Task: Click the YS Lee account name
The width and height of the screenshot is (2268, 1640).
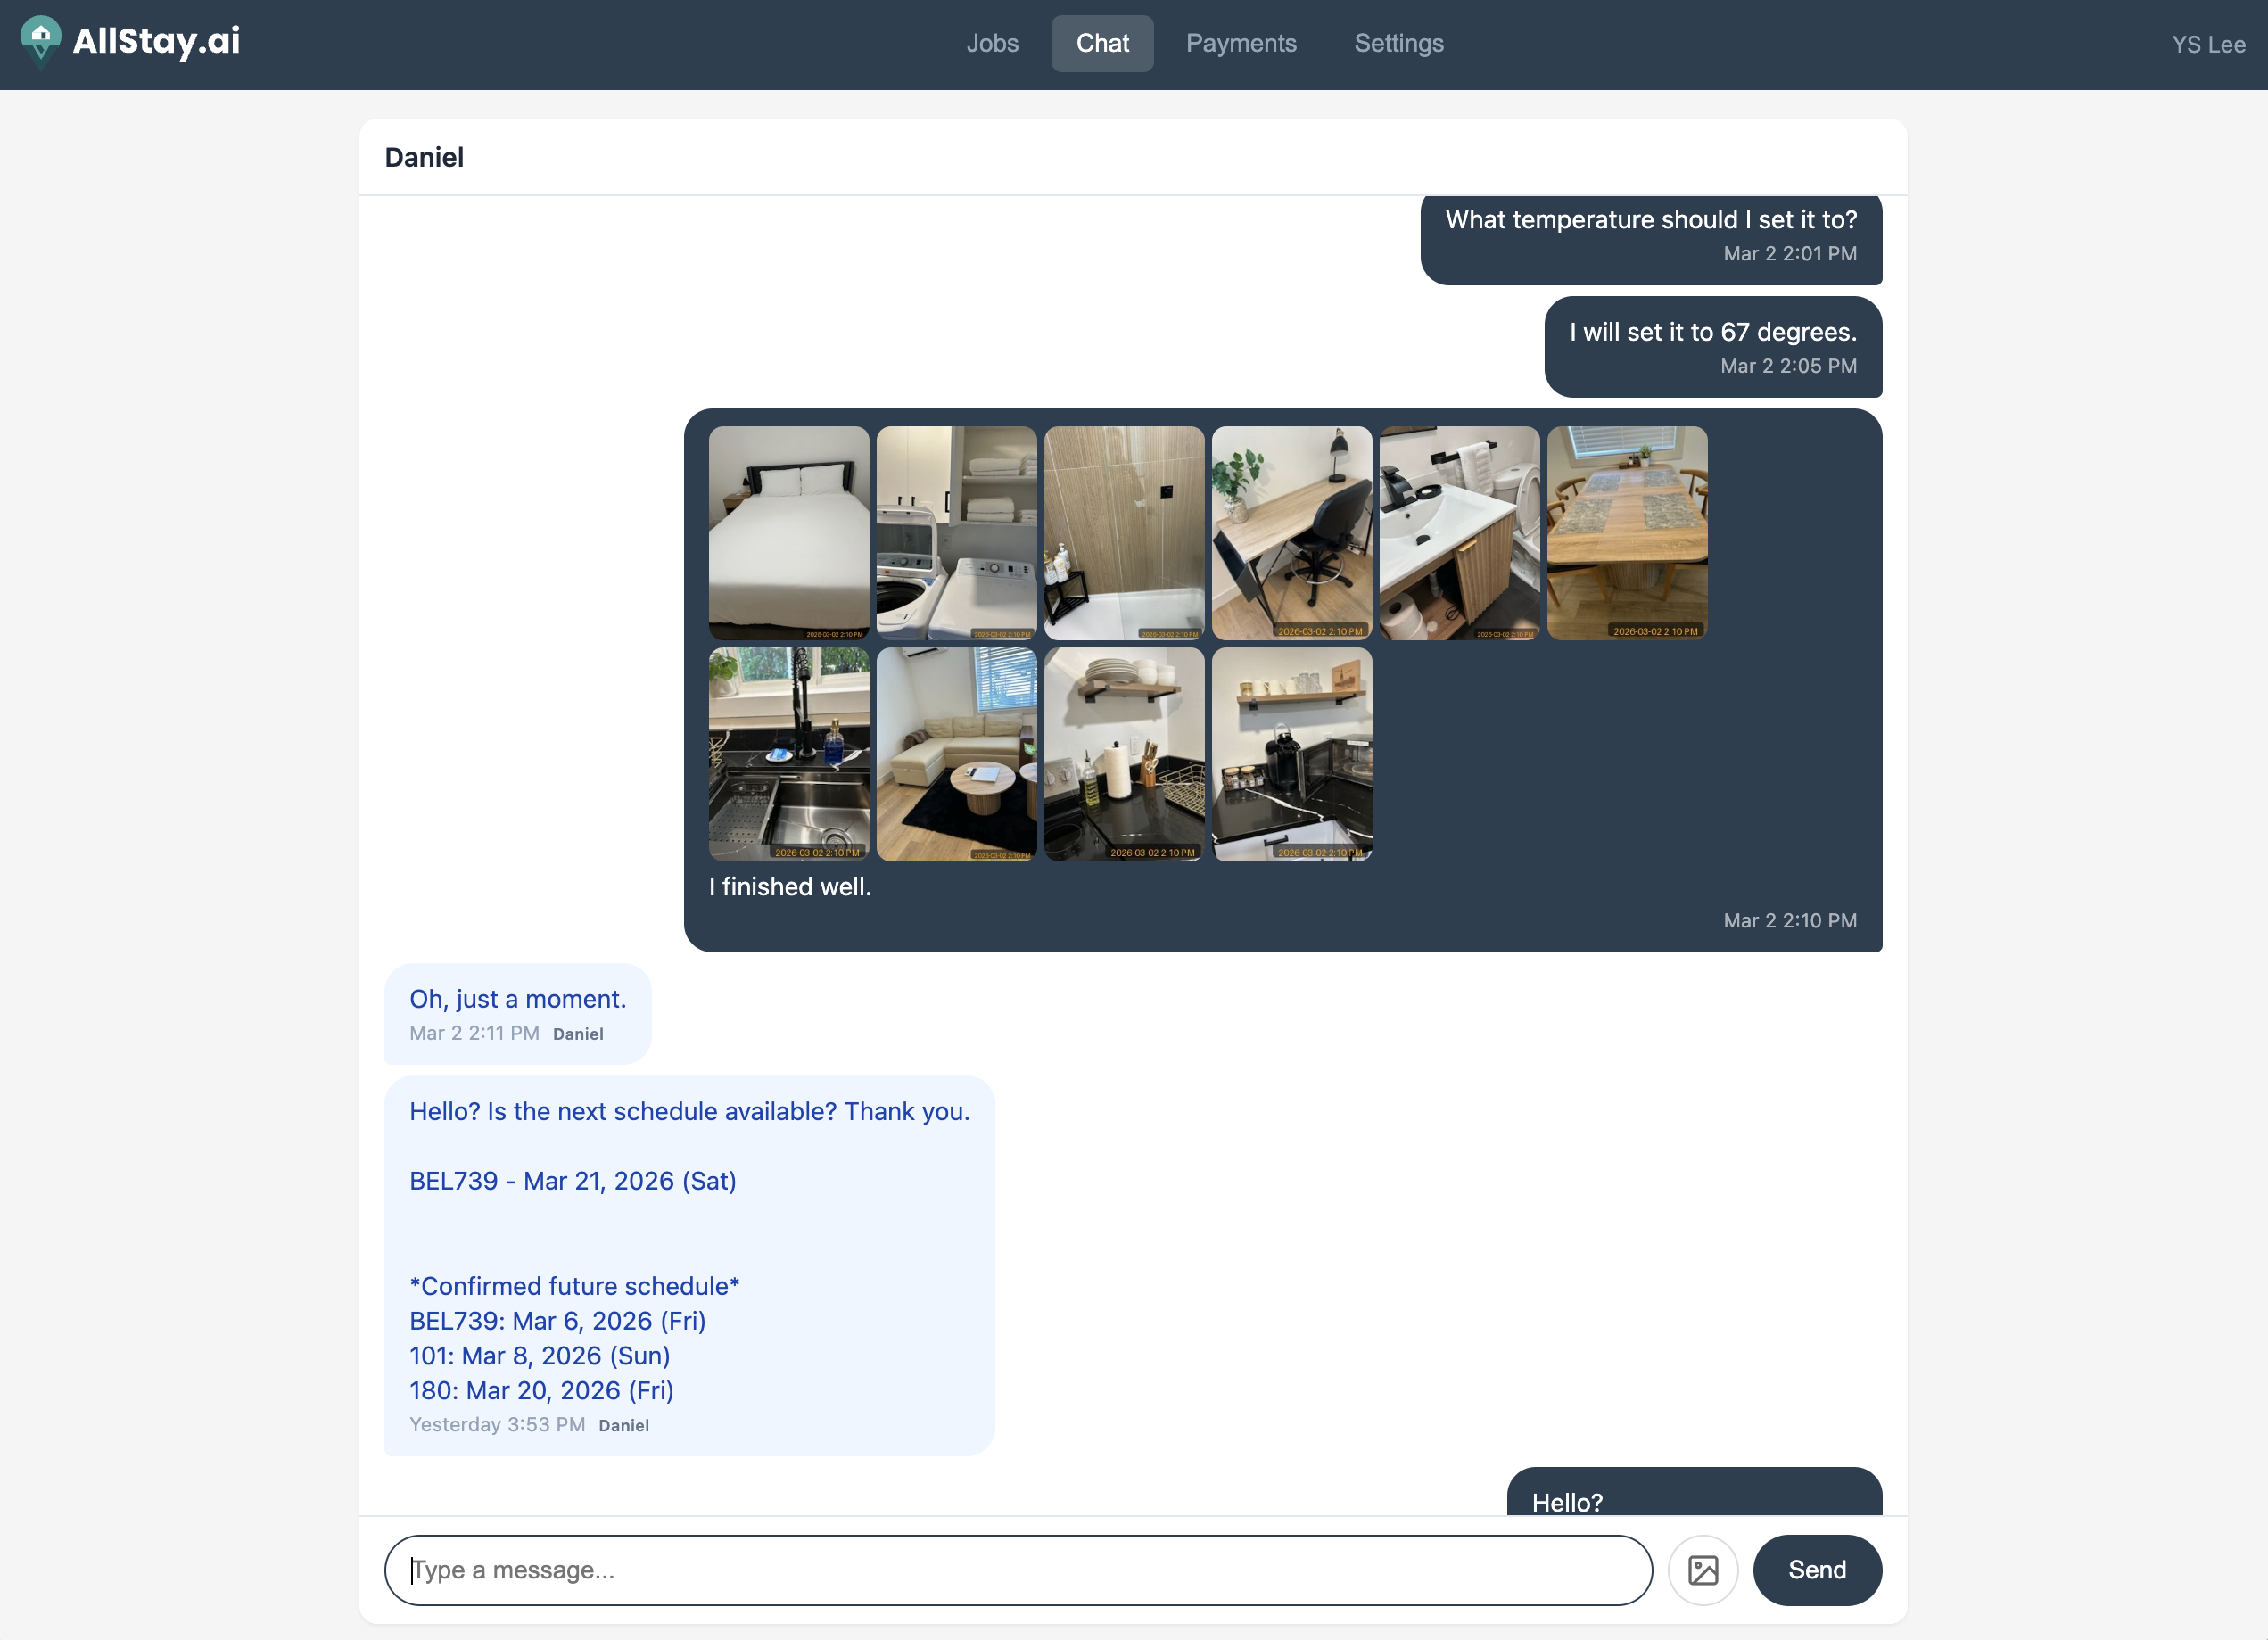Action: [2208, 44]
